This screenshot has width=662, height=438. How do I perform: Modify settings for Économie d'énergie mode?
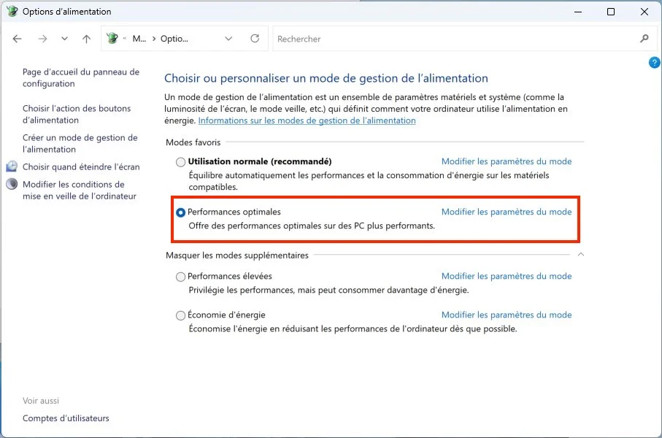[507, 315]
